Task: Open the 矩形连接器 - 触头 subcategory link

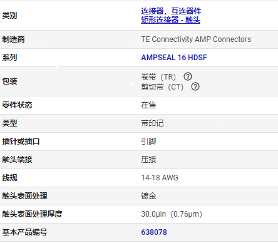Action: click(x=170, y=20)
